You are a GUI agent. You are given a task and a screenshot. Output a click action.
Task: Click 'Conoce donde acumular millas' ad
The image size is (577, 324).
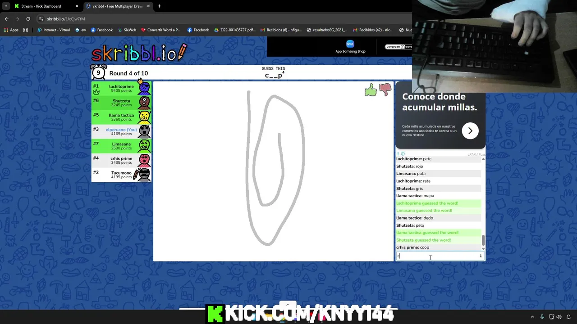point(440,102)
